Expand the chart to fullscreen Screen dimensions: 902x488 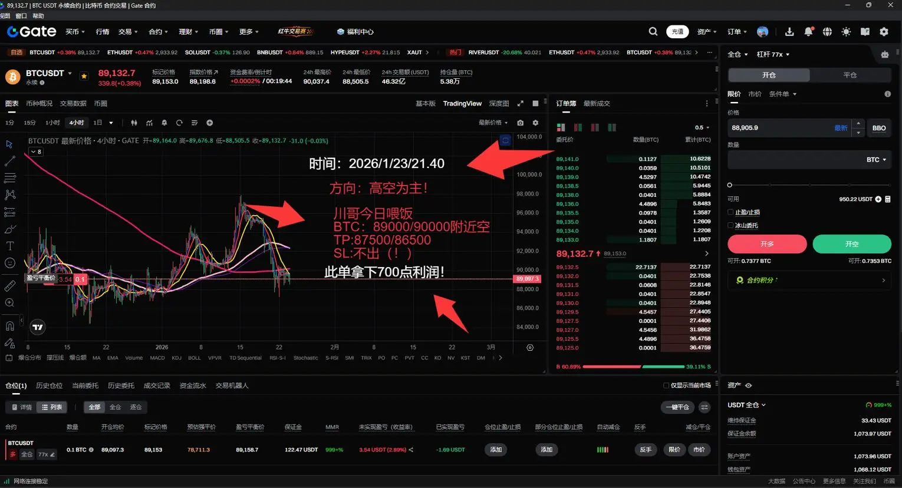click(520, 104)
